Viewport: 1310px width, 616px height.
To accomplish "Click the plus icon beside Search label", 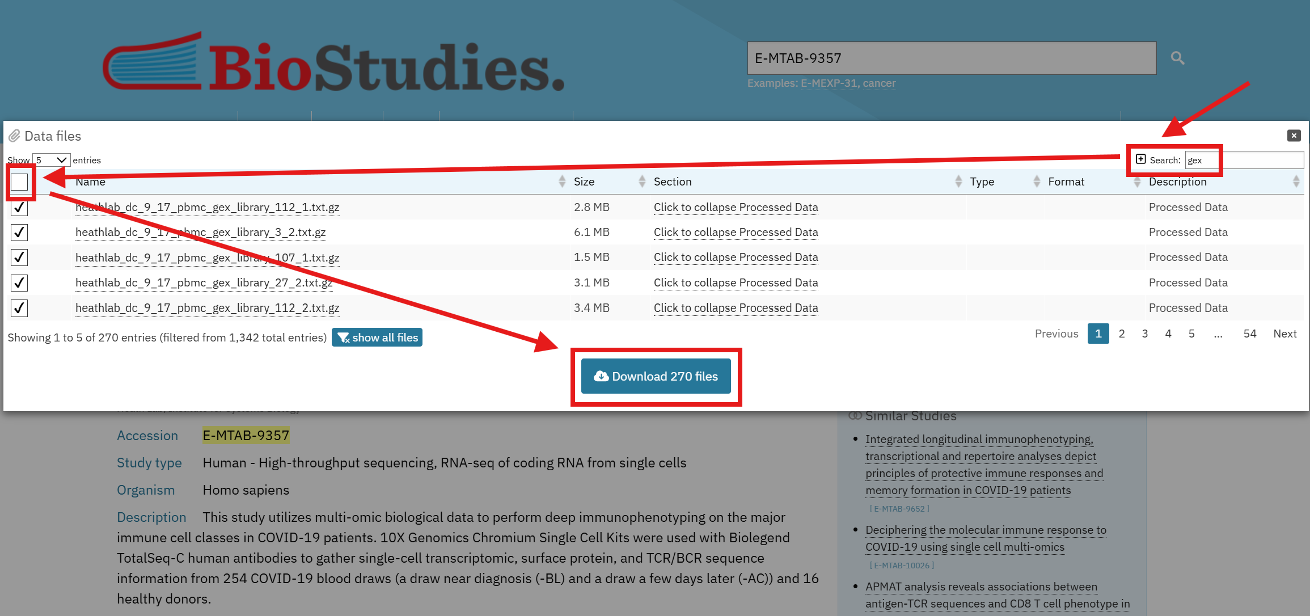I will pos(1140,159).
